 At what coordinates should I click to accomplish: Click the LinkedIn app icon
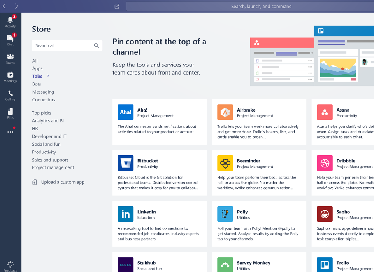tap(125, 214)
